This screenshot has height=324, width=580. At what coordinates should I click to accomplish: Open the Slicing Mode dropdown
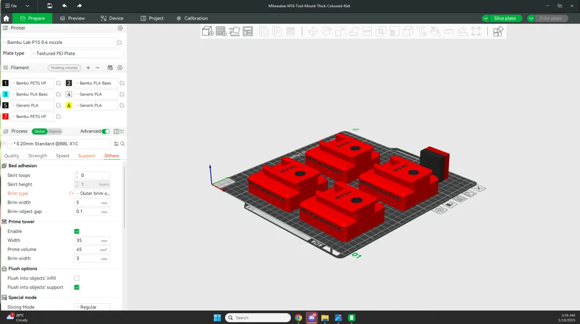(x=92, y=307)
